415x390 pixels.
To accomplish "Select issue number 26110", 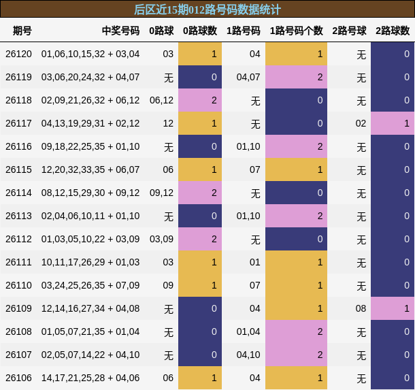I will (x=18, y=285).
